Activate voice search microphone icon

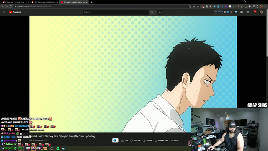point(160,12)
